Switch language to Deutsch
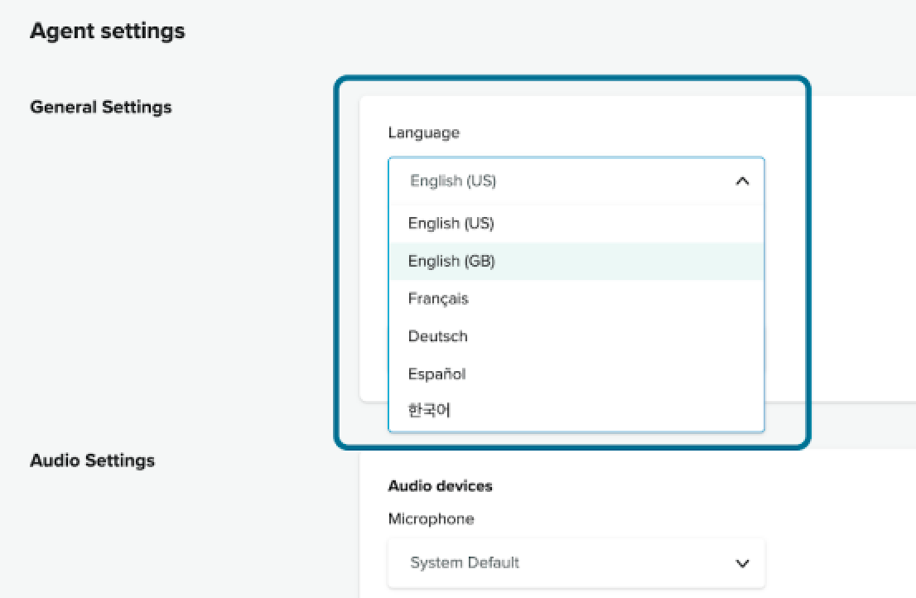This screenshot has width=916, height=598. (437, 336)
